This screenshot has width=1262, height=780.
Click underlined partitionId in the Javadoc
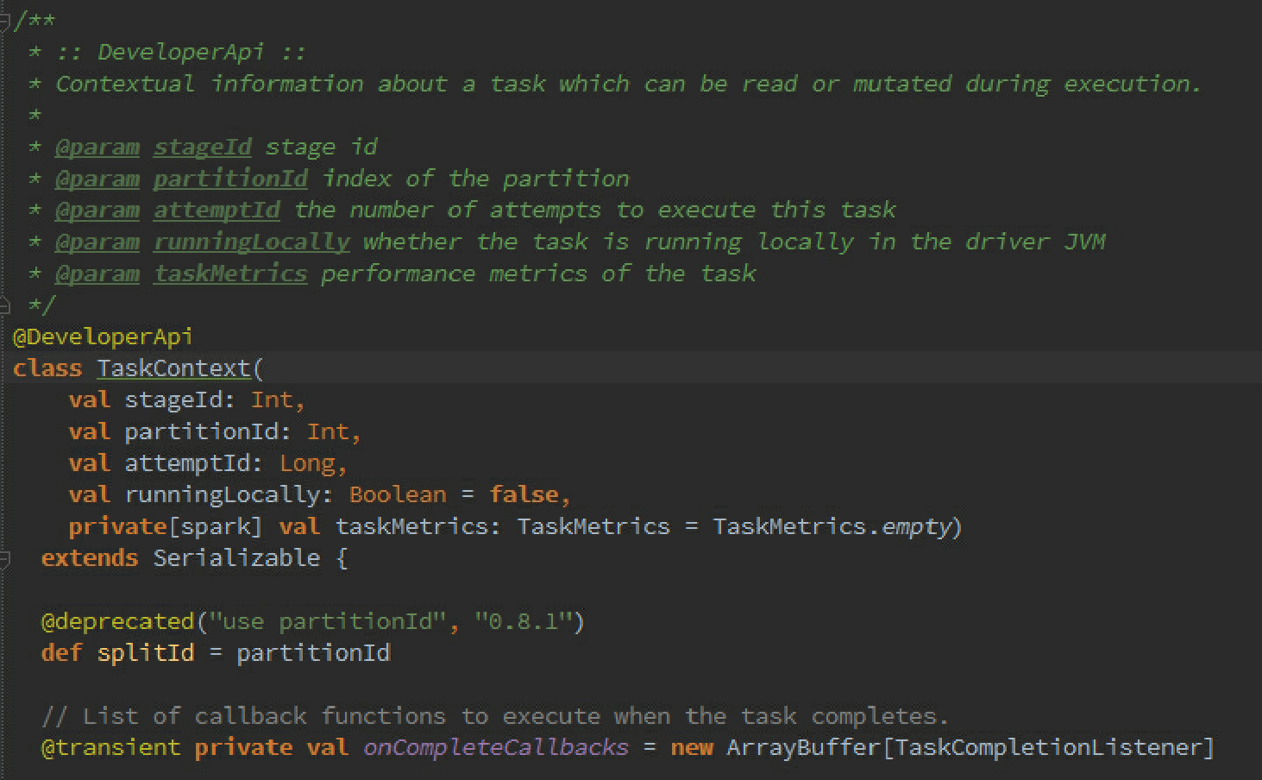tap(230, 179)
